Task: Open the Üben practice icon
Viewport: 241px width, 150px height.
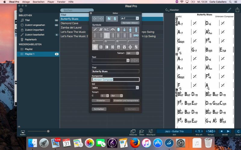Action: (141, 131)
